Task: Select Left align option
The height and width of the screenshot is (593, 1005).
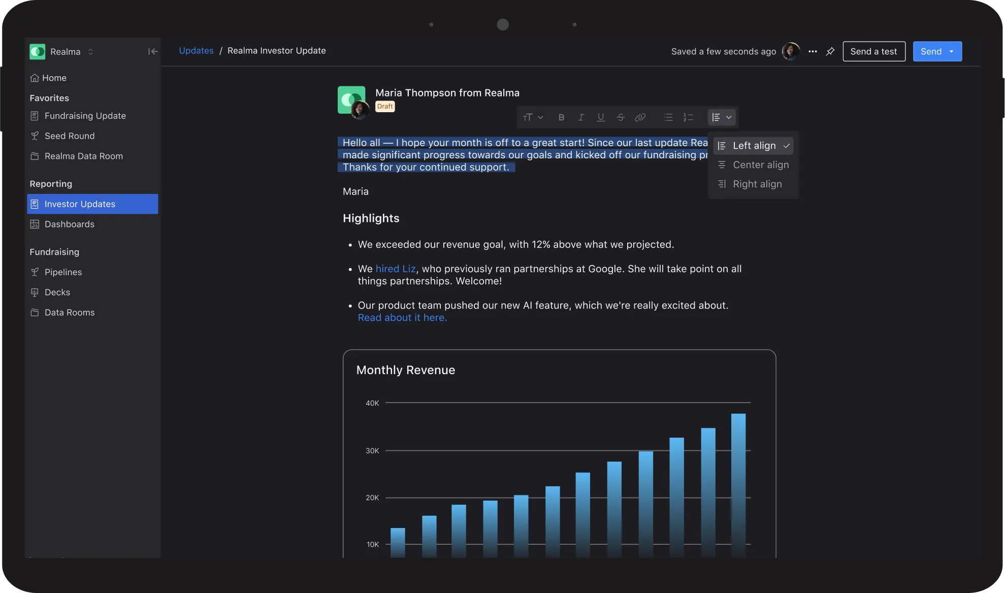Action: tap(754, 146)
